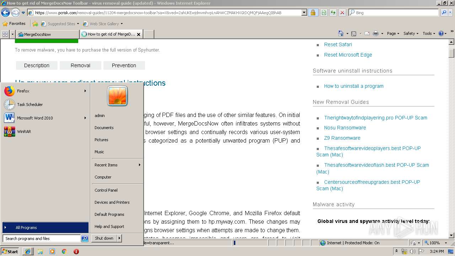Open the zoom level 100% dropdown

pos(446,243)
